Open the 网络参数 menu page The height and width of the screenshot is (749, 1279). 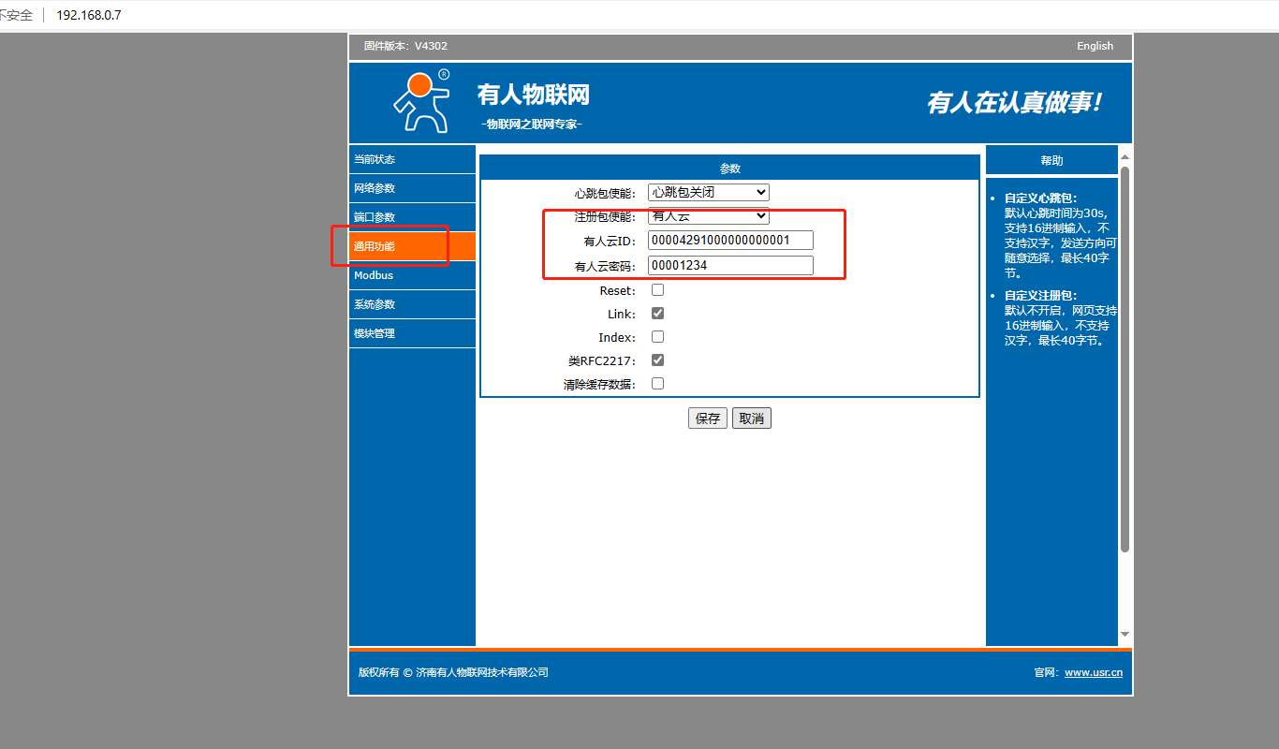(x=412, y=188)
